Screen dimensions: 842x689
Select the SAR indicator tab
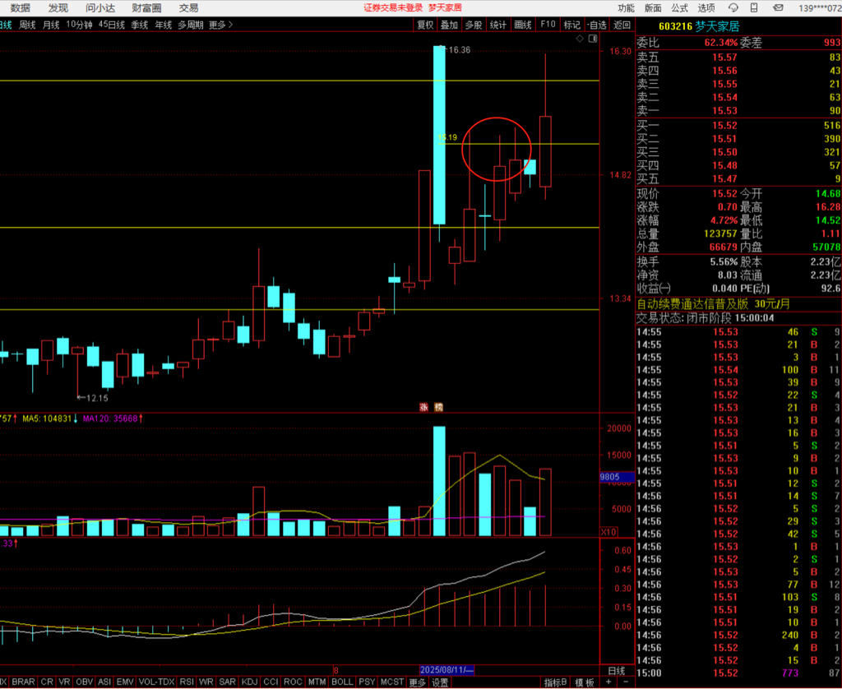(227, 682)
